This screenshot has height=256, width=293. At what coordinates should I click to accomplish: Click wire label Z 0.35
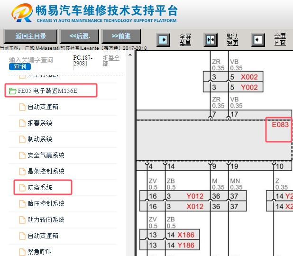pos(282,184)
